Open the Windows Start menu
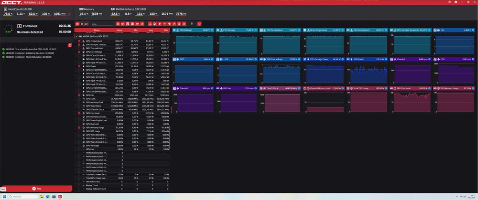Viewport: 478px width, 200px height. click(5, 197)
